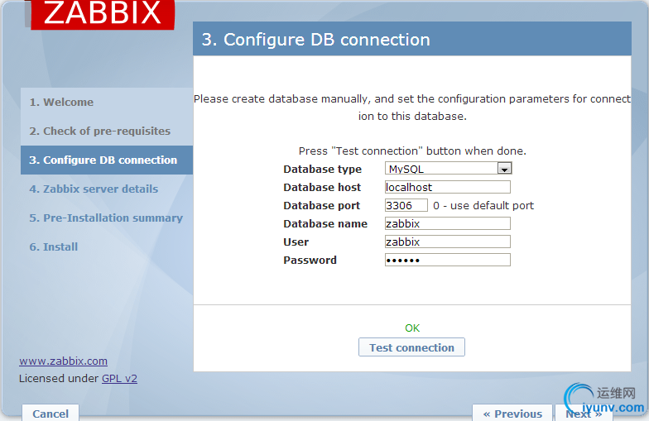649x421 pixels.
Task: Click the ZABBIX logo
Action: [103, 14]
